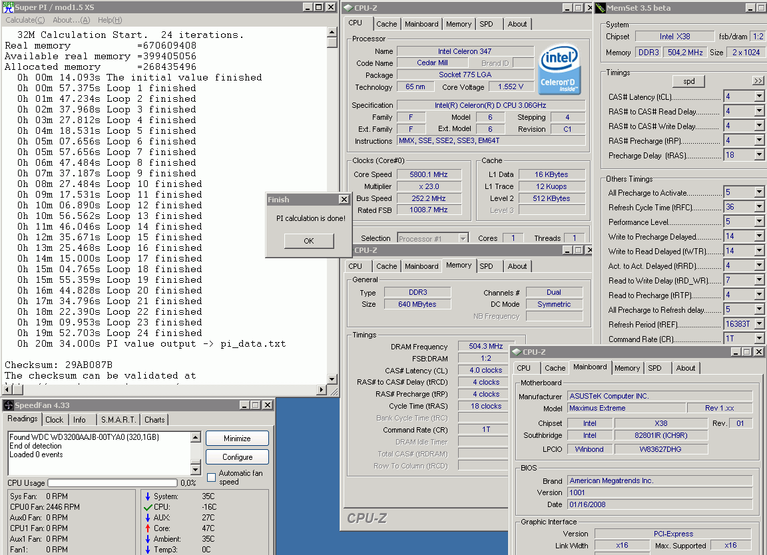Open Processor #1 selection dropdown

pyautogui.click(x=463, y=239)
